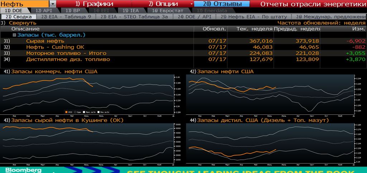Screen dimensions: 367x173
Task: Open the 15) IEA tab
Action: coord(130,10)
